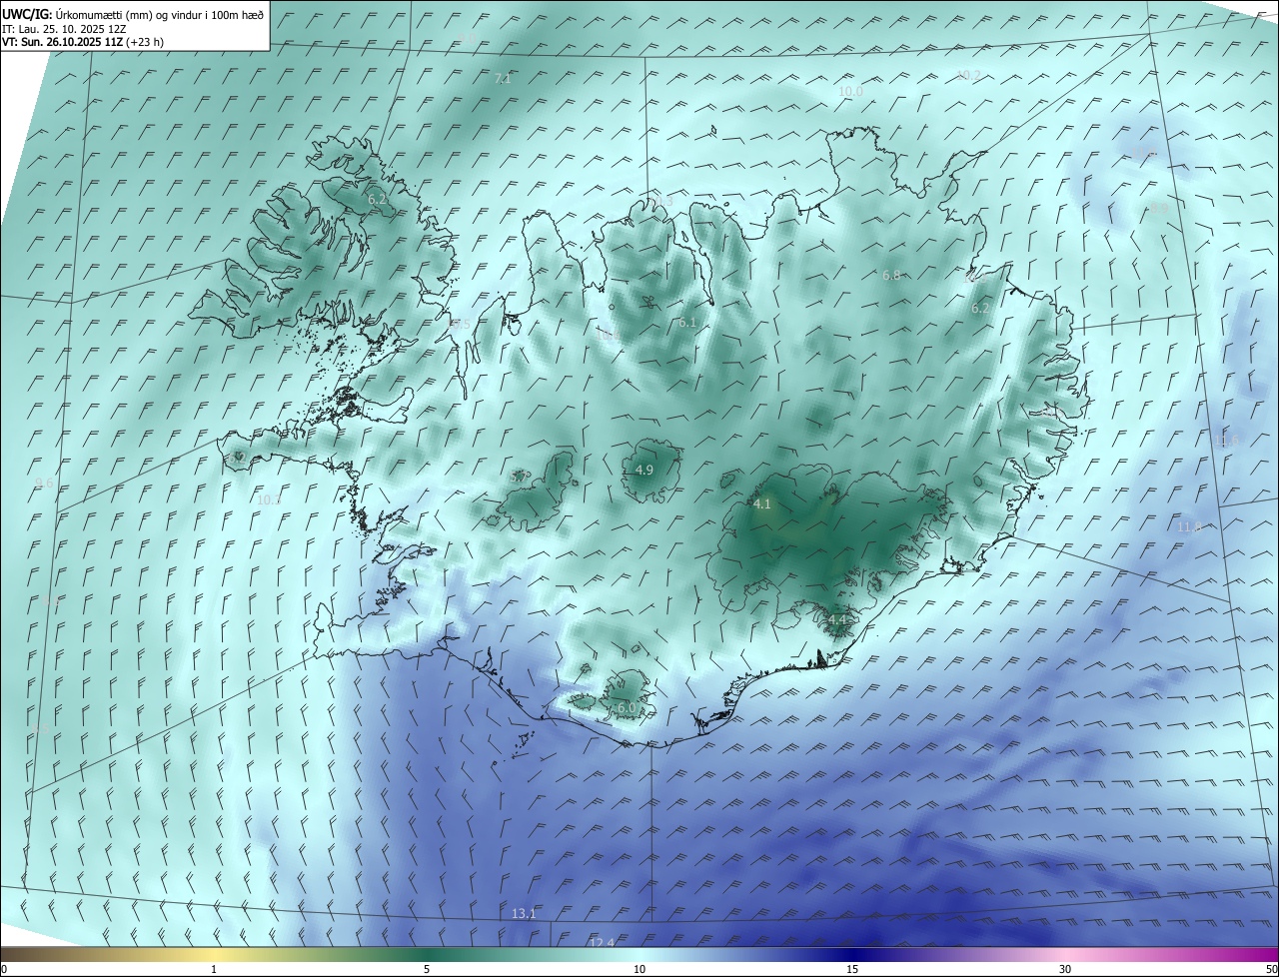Click the 6.1 value in north Iceland
1279x977 pixels.
[687, 323]
